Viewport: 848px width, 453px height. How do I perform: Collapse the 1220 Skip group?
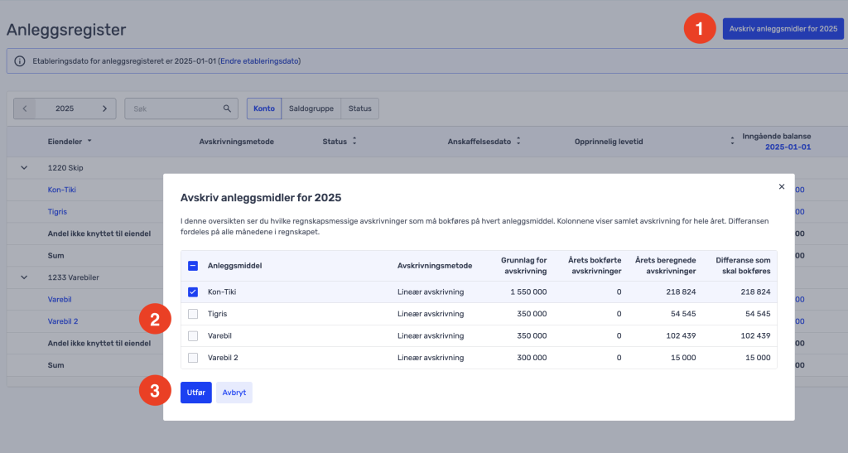[x=24, y=168]
